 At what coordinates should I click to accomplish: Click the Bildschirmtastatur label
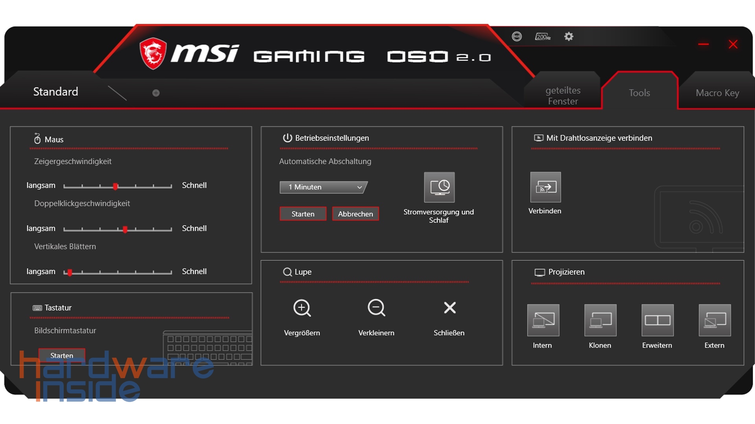tap(65, 331)
